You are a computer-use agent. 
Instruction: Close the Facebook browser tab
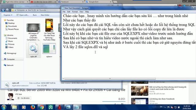[x=83, y=2]
